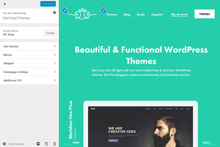Screen dimensions: 220x147
Task: Open the Themes nav link
Action: click(112, 15)
